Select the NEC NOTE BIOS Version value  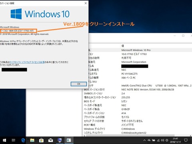click(148, 90)
